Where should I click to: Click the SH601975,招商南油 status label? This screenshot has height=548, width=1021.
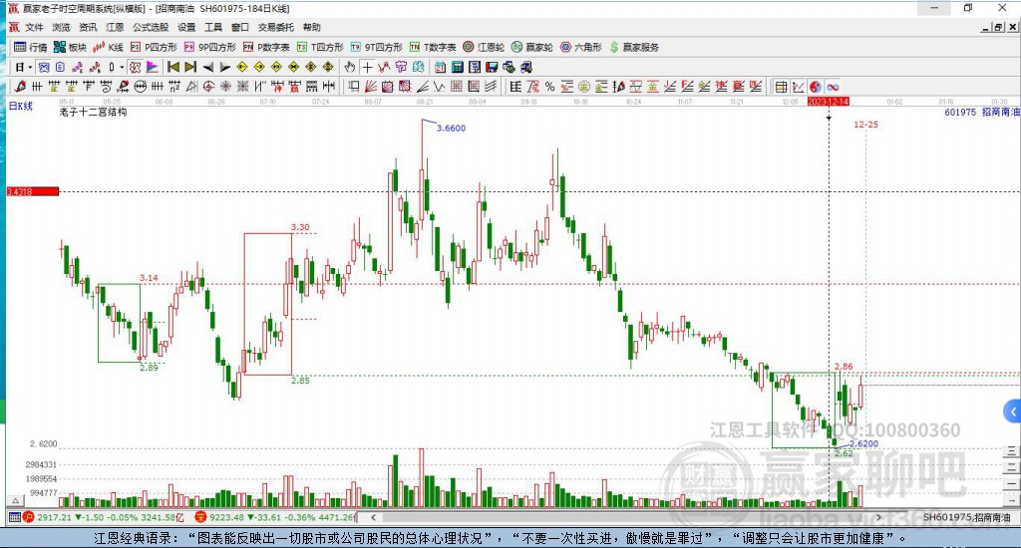point(966,517)
